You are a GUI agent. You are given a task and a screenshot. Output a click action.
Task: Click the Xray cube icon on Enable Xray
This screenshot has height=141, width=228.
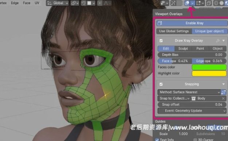160,23
